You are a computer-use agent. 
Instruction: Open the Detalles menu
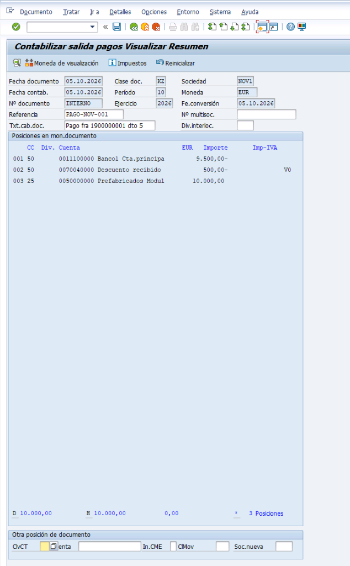point(120,12)
